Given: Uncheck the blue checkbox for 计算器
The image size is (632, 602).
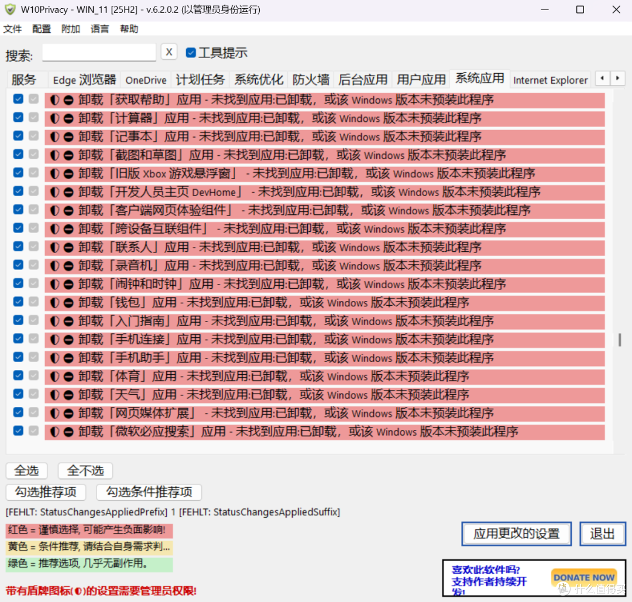Looking at the screenshot, I should (x=18, y=117).
